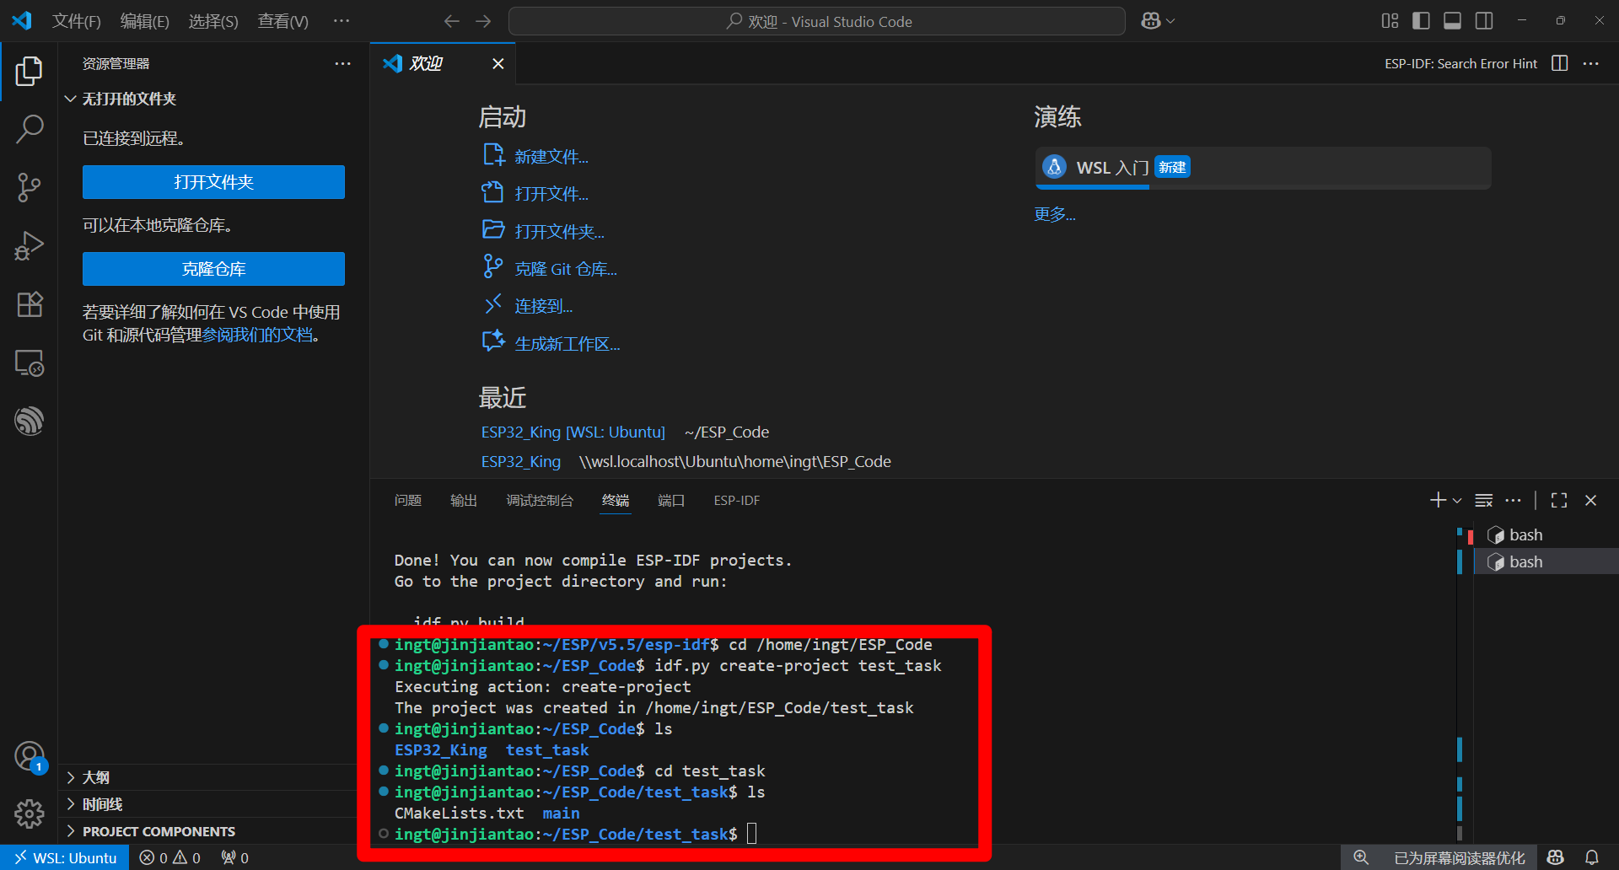Open editor more actions menu
The width and height of the screenshot is (1619, 870).
(x=1591, y=63)
